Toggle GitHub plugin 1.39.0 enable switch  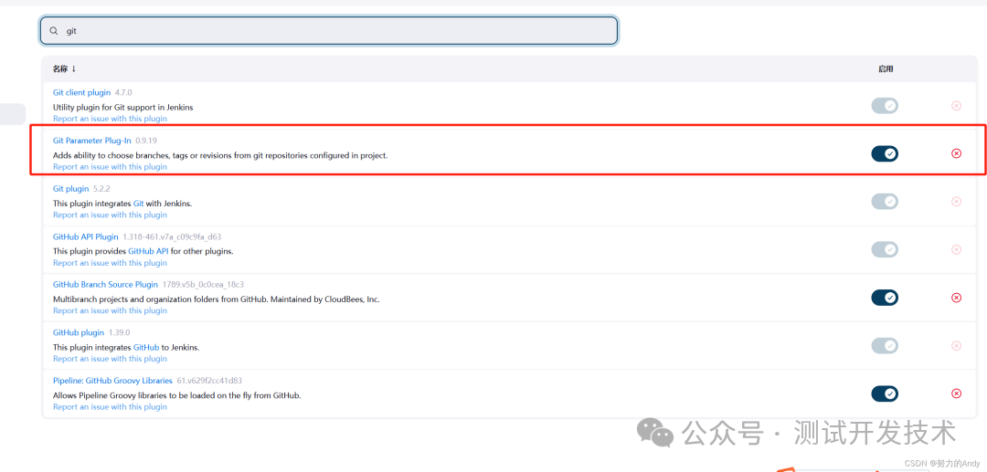[x=885, y=346]
